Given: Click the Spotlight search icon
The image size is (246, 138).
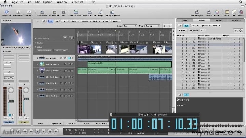Looking at the screenshot, I should [x=241, y=2].
